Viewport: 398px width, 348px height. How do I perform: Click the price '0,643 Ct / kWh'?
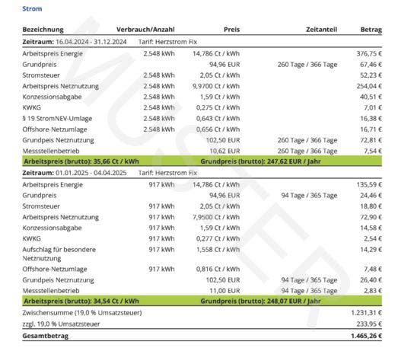(x=218, y=119)
